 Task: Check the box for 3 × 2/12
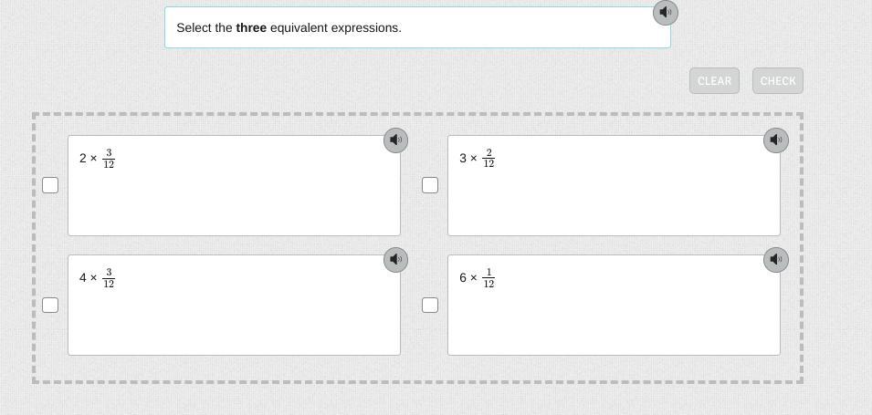430,185
